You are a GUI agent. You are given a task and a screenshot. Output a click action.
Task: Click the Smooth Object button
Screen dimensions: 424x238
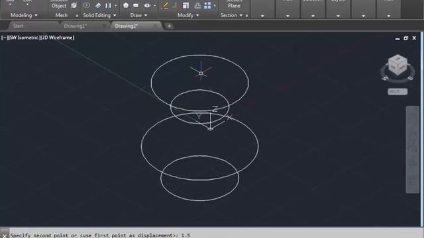[x=59, y=4]
